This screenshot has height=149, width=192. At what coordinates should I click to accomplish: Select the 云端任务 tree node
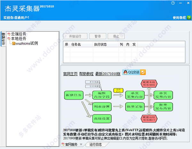pos(19,34)
